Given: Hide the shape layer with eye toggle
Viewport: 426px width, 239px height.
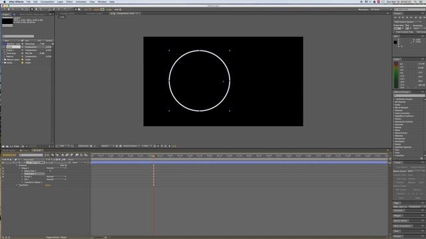Looking at the screenshot, I should pos(3,162).
